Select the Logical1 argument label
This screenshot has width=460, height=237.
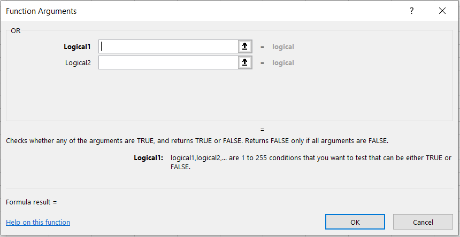[x=77, y=46]
